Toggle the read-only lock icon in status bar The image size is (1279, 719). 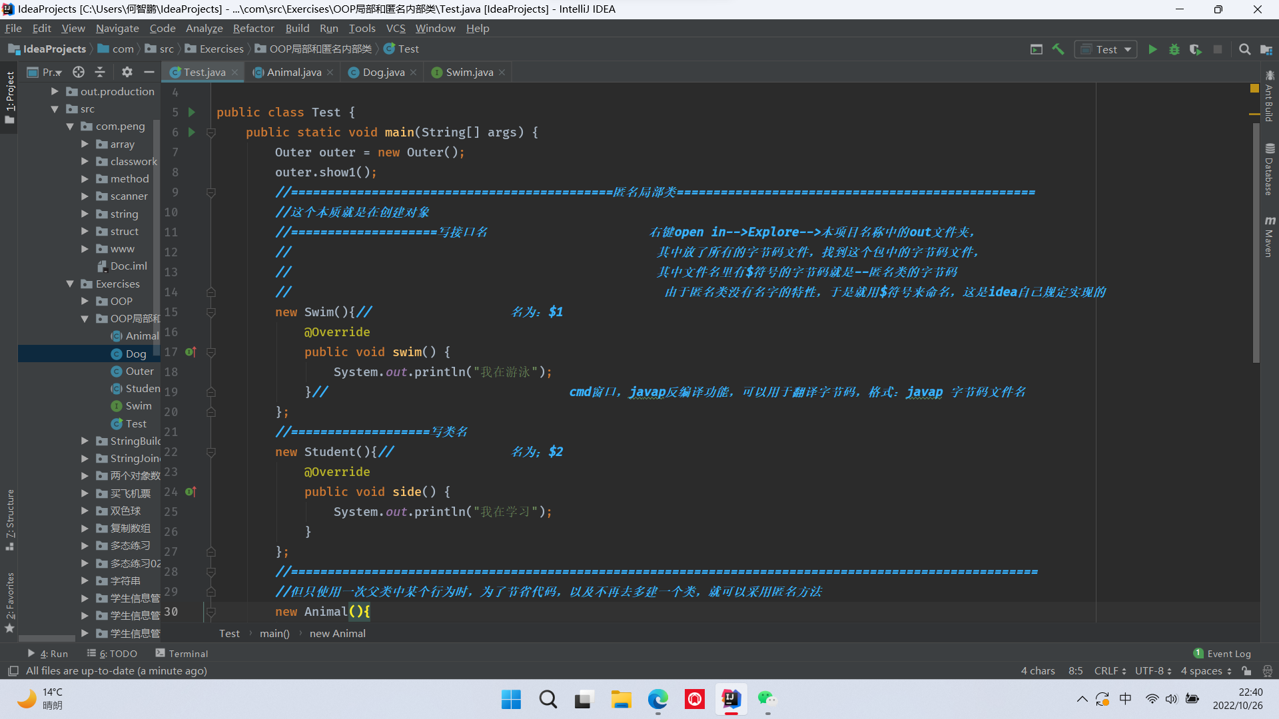pyautogui.click(x=1246, y=671)
